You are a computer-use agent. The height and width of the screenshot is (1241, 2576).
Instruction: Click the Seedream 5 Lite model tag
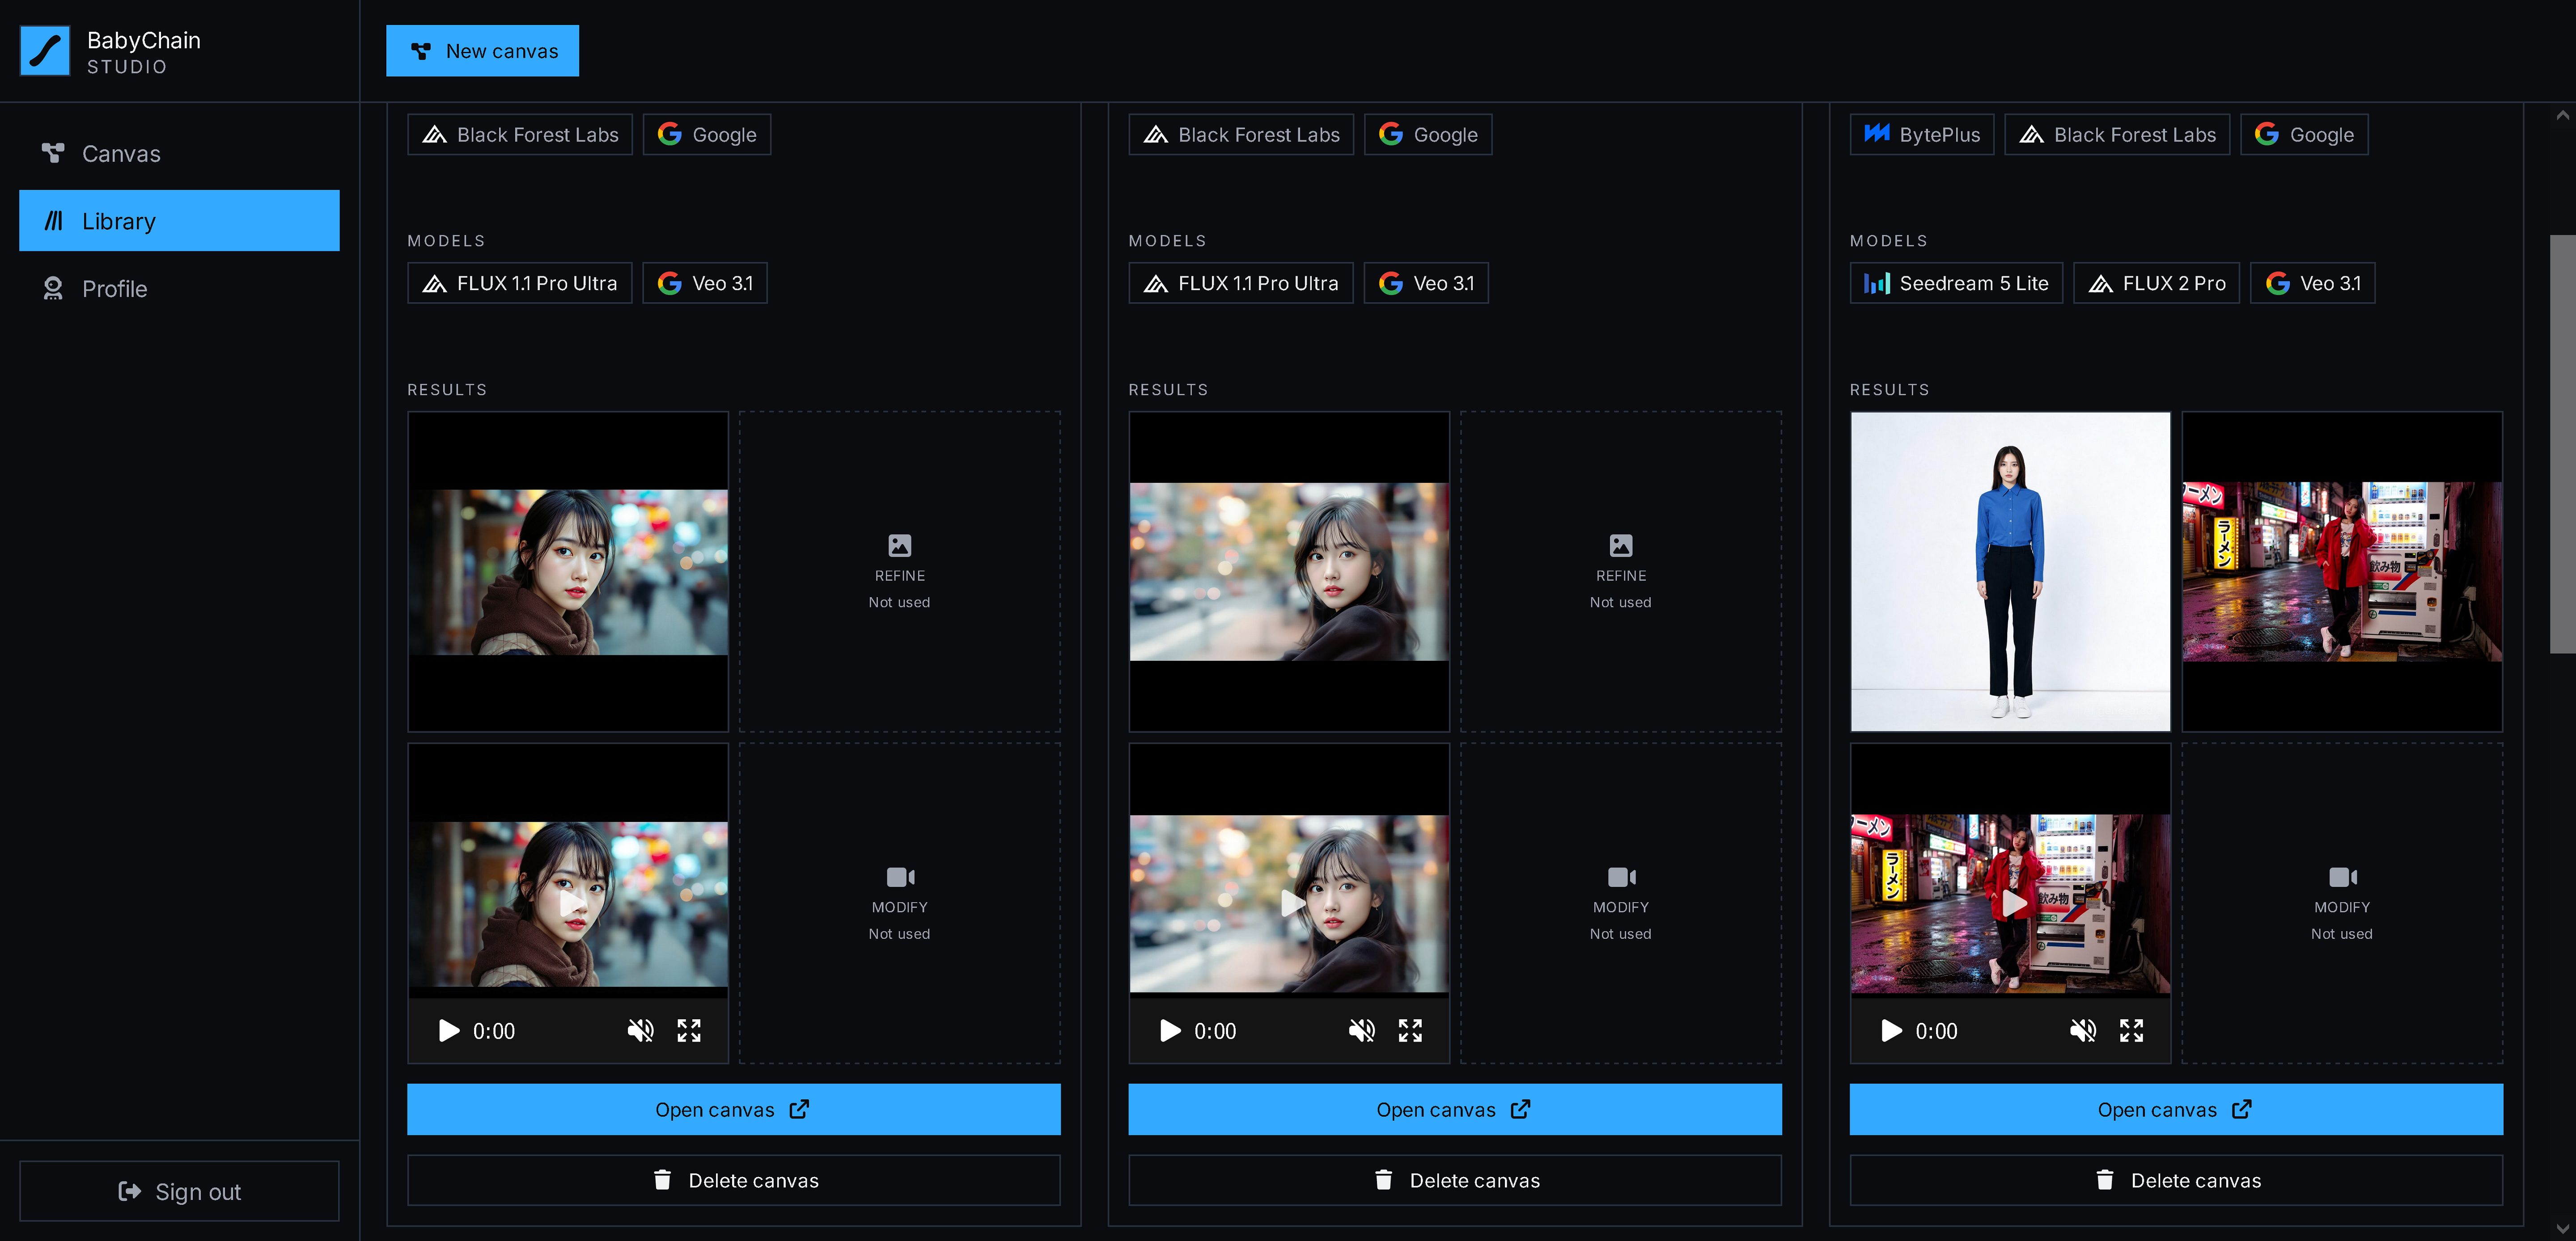point(1956,283)
